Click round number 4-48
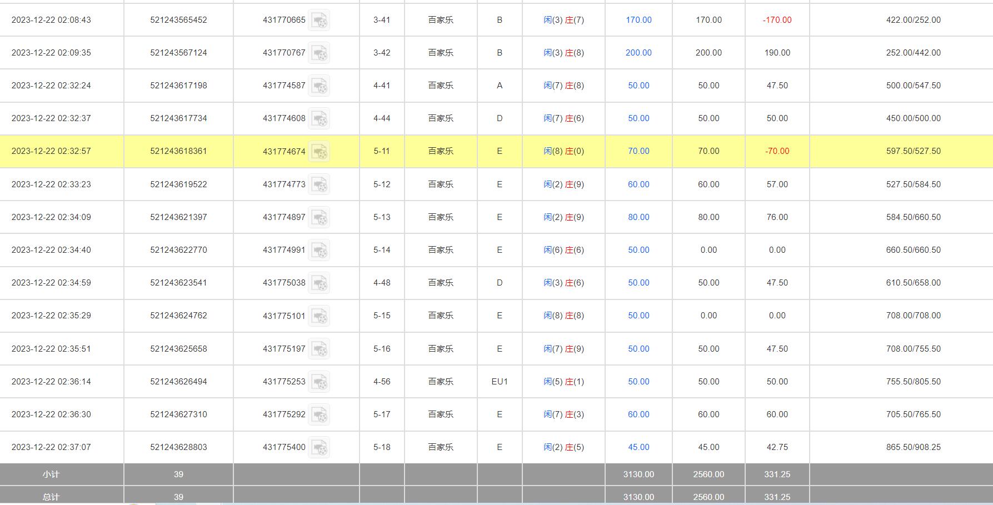Screen dimensions: 993x505 coord(382,283)
